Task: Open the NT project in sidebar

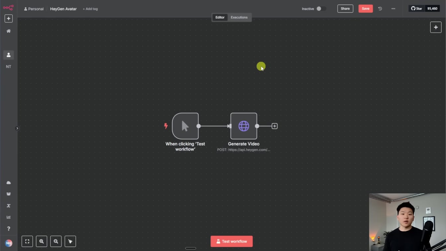Action: coord(9,67)
